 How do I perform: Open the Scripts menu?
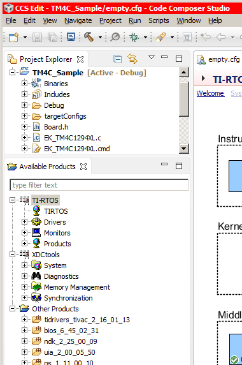(159, 20)
